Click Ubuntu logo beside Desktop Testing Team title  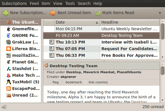click(46, 65)
